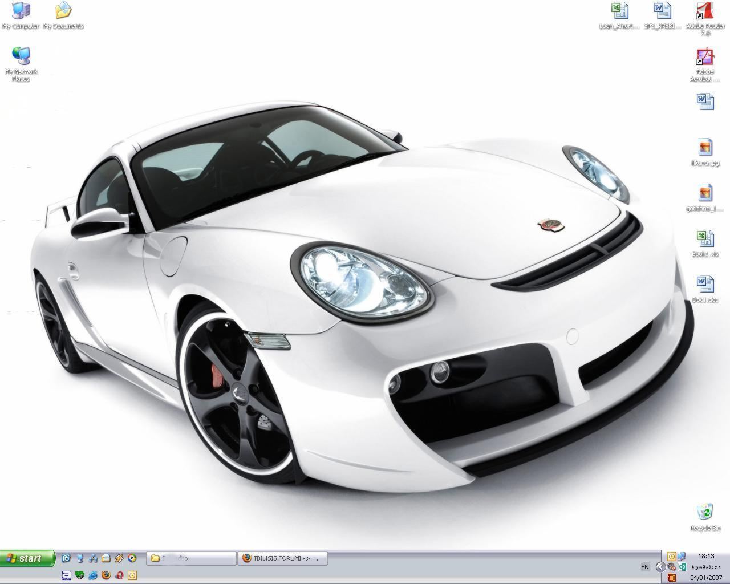
Task: Open the Recycle Bin
Action: click(705, 512)
